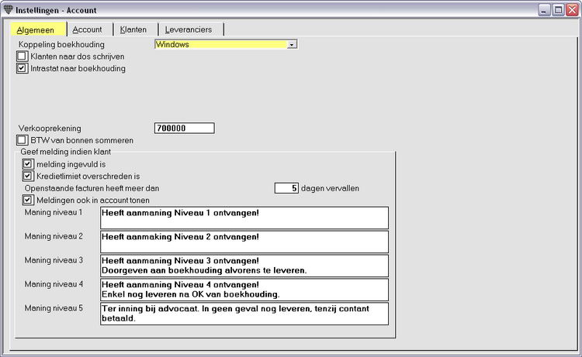Click the Openstaande facturen heeft meer dan label
The height and width of the screenshot is (357, 582).
tap(92, 188)
